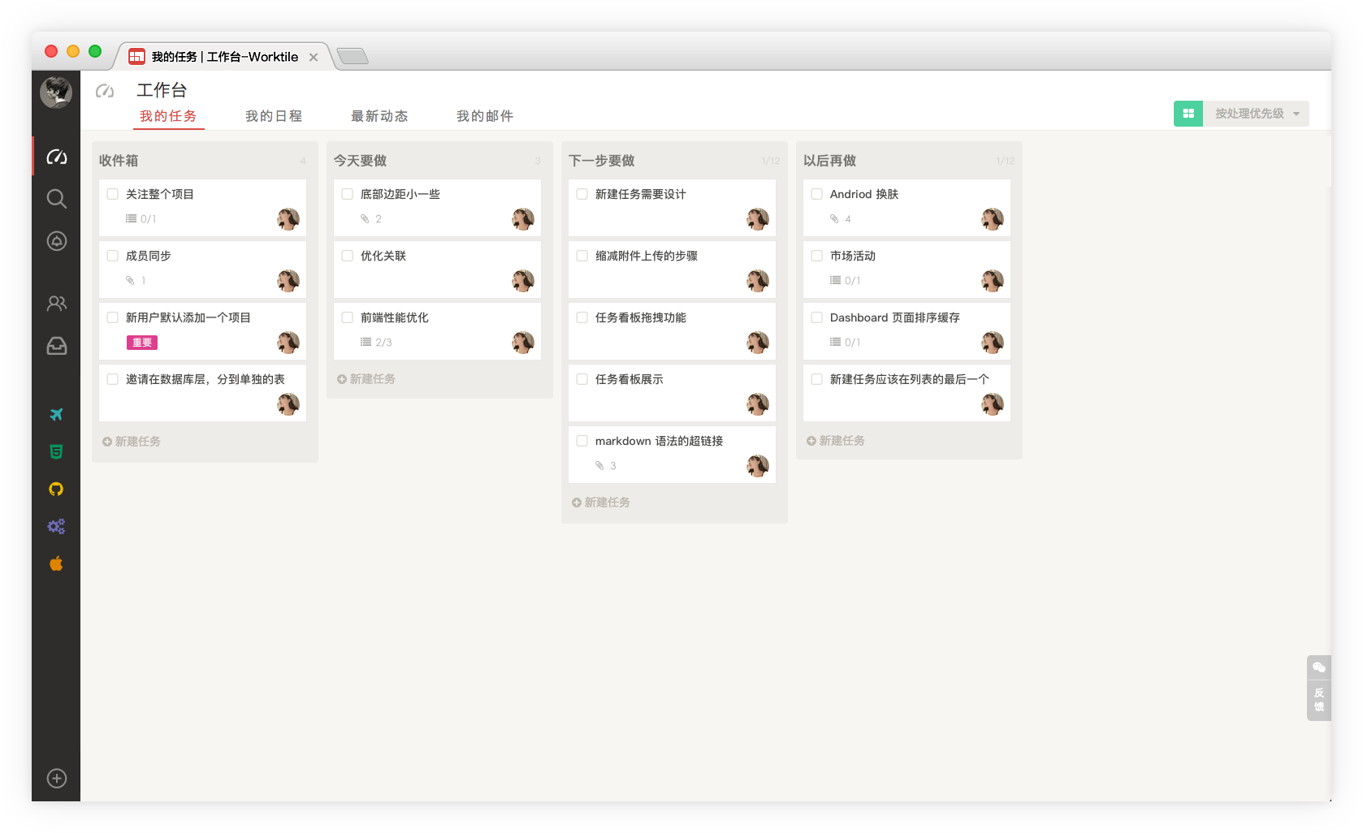Open the yellow GitHub project icon
Image resolution: width=1363 pixels, height=833 pixels.
point(56,489)
